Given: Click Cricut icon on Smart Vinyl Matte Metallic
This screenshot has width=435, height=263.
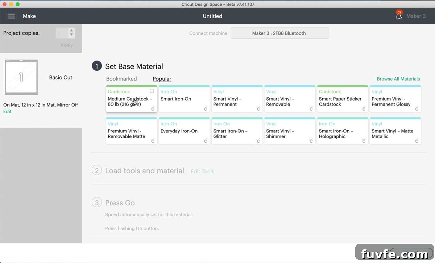Looking at the screenshot, I should (x=417, y=141).
